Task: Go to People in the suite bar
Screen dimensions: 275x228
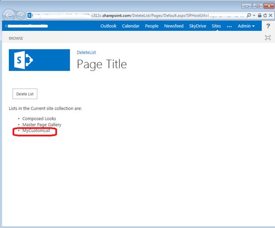Action: 152,26
